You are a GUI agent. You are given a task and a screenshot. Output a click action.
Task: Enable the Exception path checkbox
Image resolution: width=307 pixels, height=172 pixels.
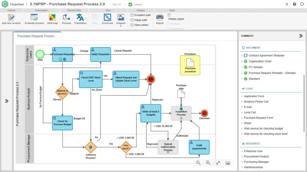pyautogui.click(x=132, y=15)
